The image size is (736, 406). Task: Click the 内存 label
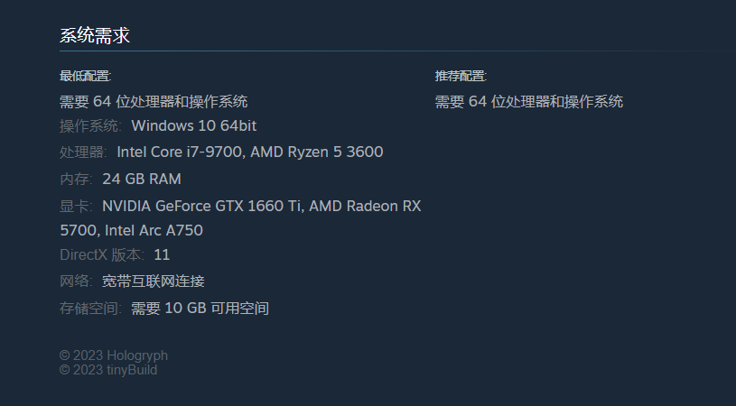[x=76, y=179]
